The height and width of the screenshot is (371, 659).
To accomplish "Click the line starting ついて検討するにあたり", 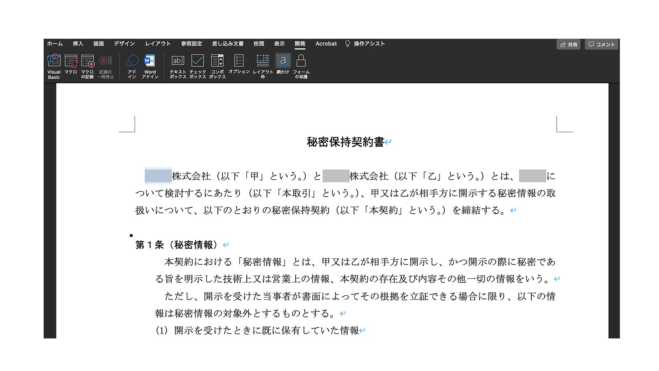I will coord(346,193).
